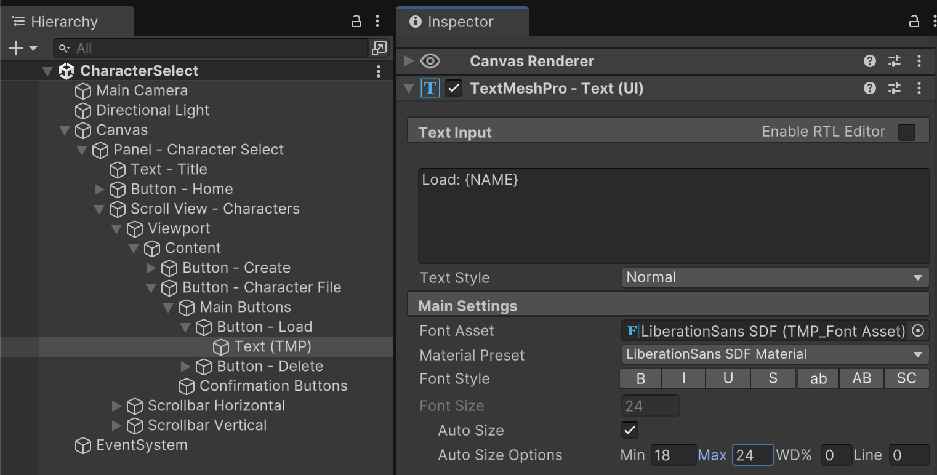Click the Font Asset object picker circle
The height and width of the screenshot is (475, 937).
tap(917, 331)
